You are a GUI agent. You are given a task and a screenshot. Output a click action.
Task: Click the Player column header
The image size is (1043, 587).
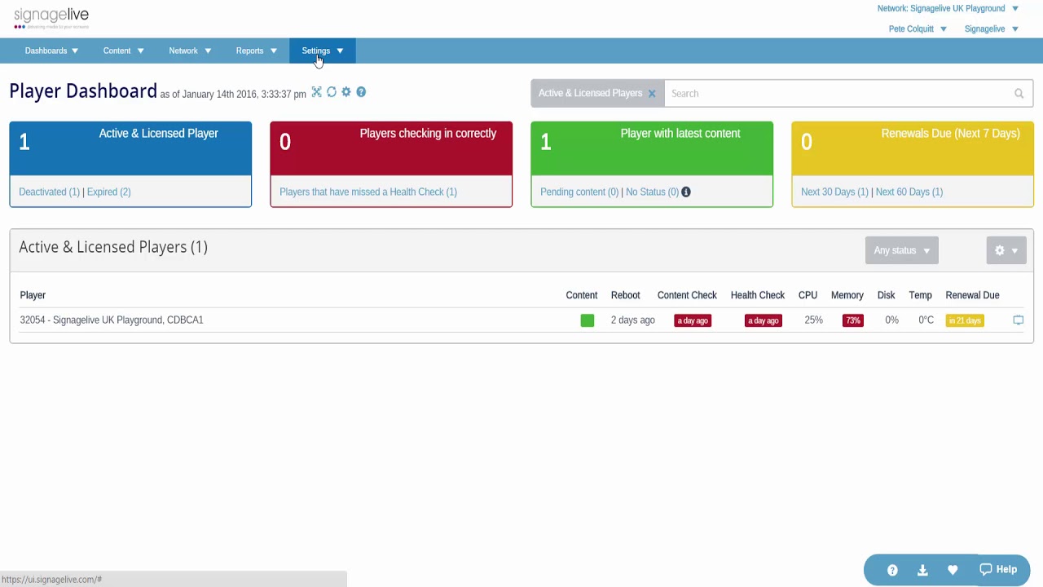(x=33, y=295)
